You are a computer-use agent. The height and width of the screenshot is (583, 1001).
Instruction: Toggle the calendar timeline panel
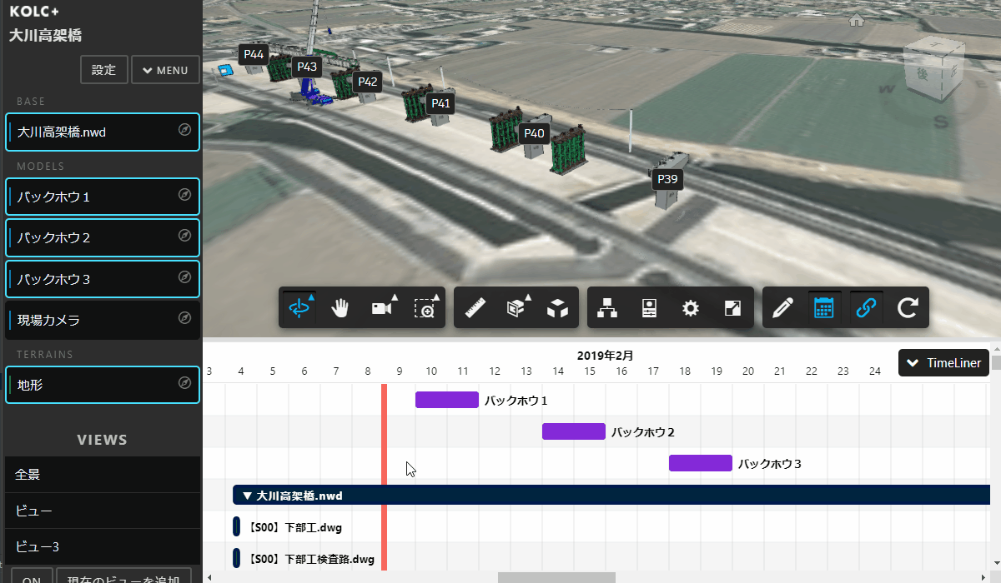[824, 308]
